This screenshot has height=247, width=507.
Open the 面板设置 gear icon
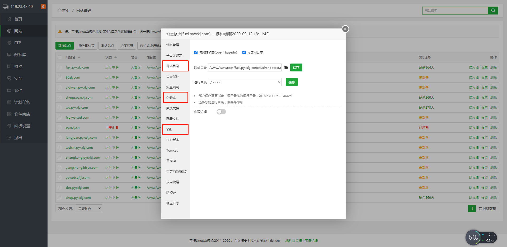pyautogui.click(x=9, y=126)
